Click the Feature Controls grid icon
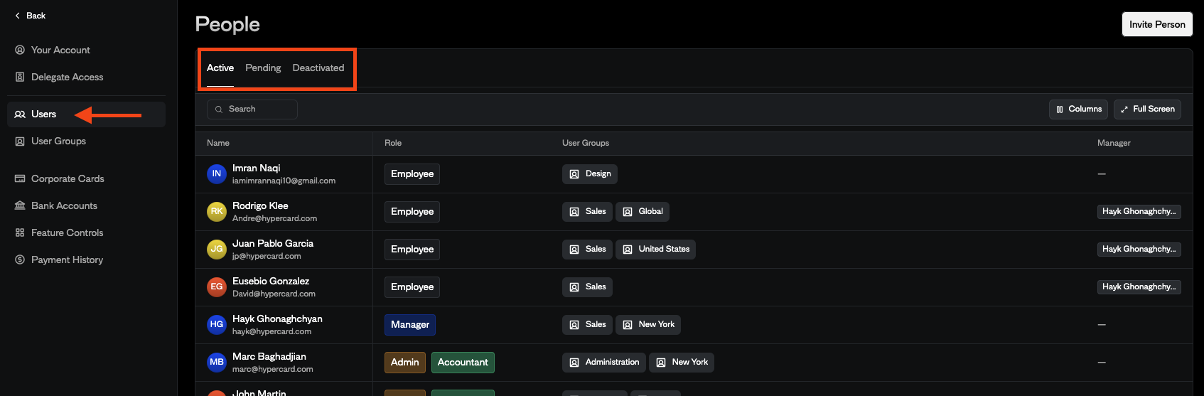Viewport: 1204px width, 396px height. pyautogui.click(x=20, y=232)
